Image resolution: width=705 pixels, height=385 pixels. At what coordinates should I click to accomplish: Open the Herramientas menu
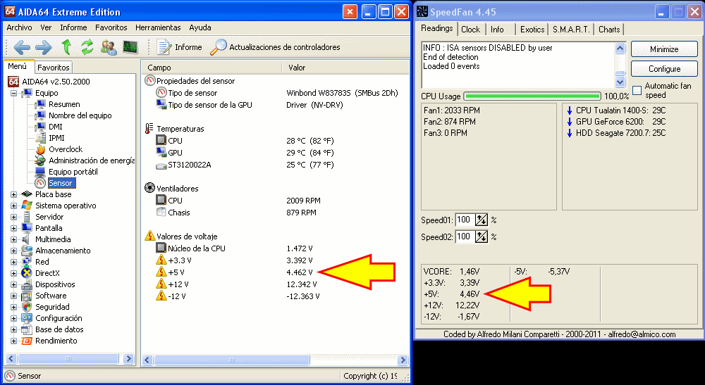[158, 27]
